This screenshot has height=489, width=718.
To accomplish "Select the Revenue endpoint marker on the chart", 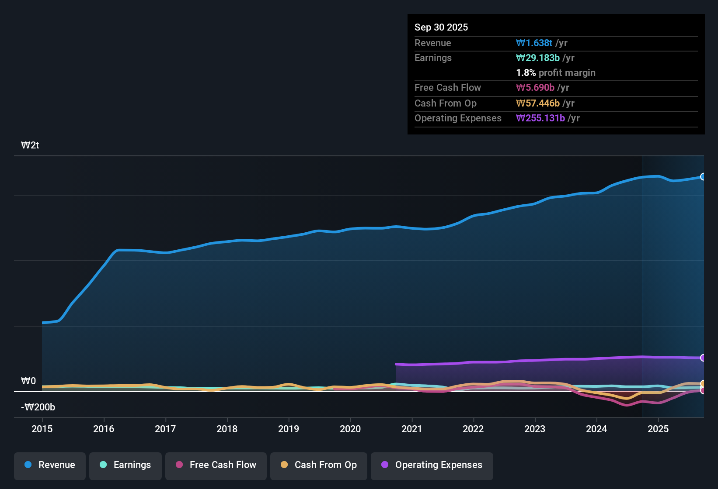I will 703,177.
